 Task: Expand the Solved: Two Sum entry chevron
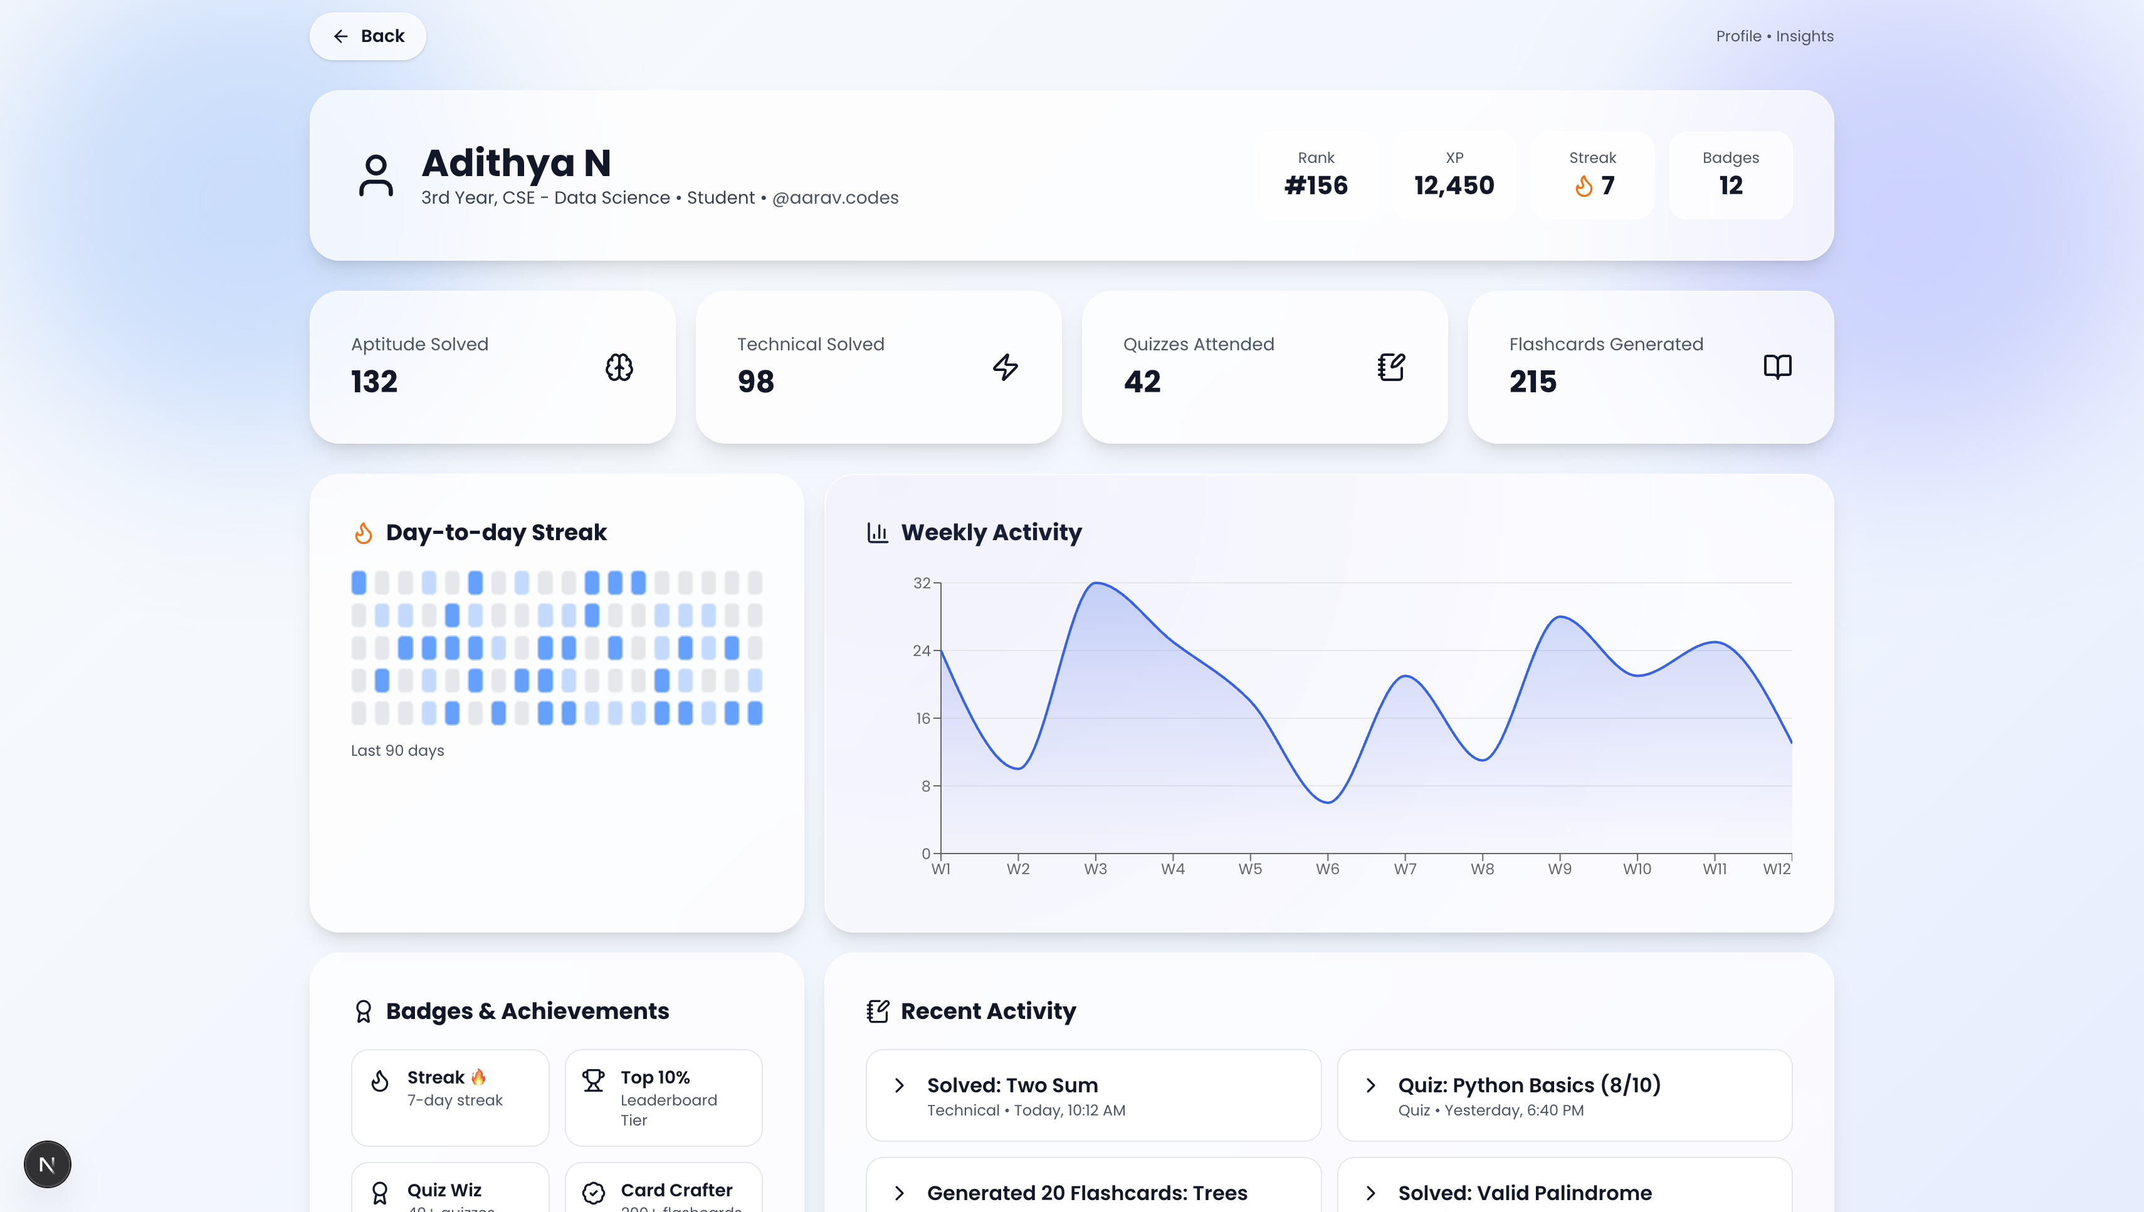point(899,1085)
